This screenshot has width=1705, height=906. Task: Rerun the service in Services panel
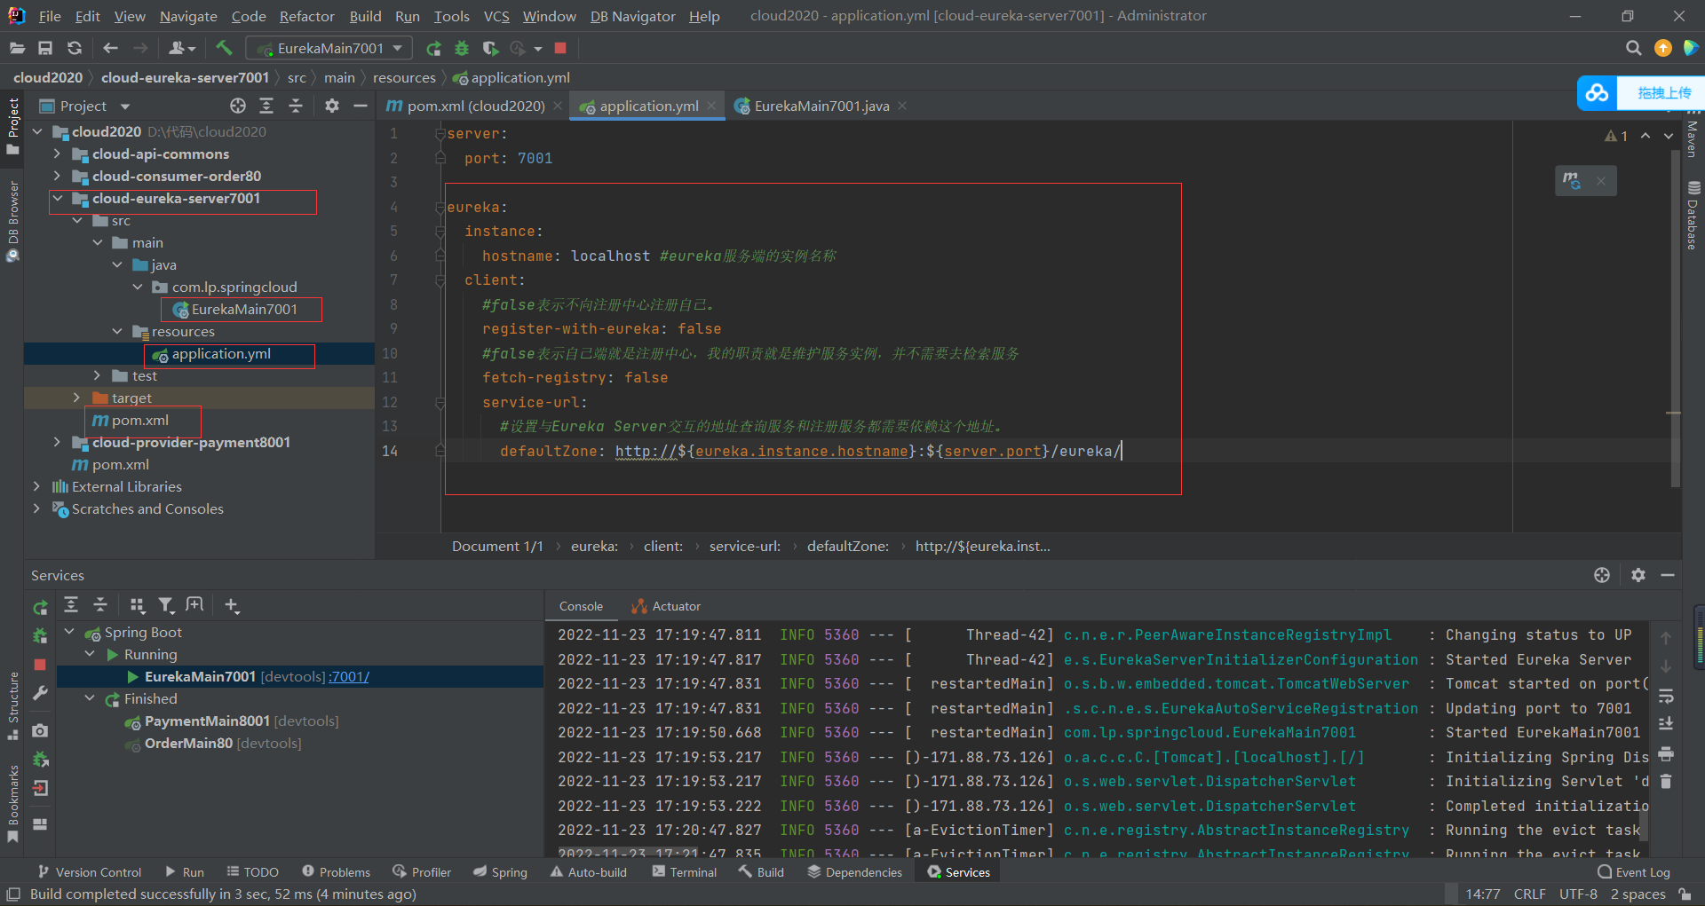pyautogui.click(x=40, y=608)
